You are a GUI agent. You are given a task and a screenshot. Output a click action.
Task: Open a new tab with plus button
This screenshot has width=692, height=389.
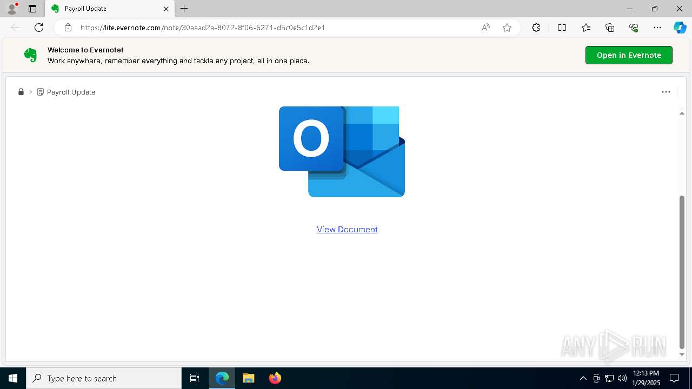pyautogui.click(x=184, y=9)
